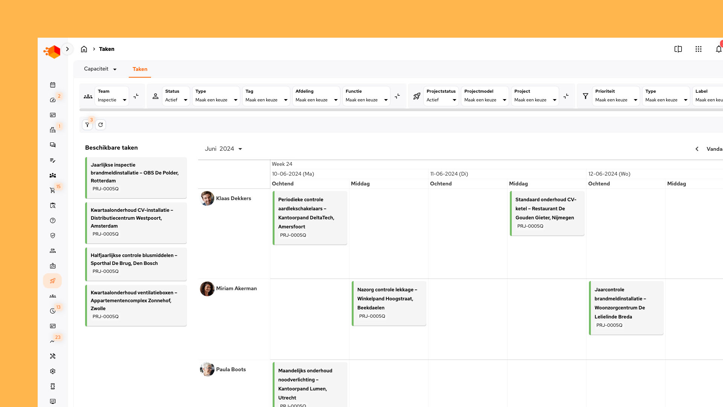
Task: Open the notifications bell
Action: click(718, 49)
